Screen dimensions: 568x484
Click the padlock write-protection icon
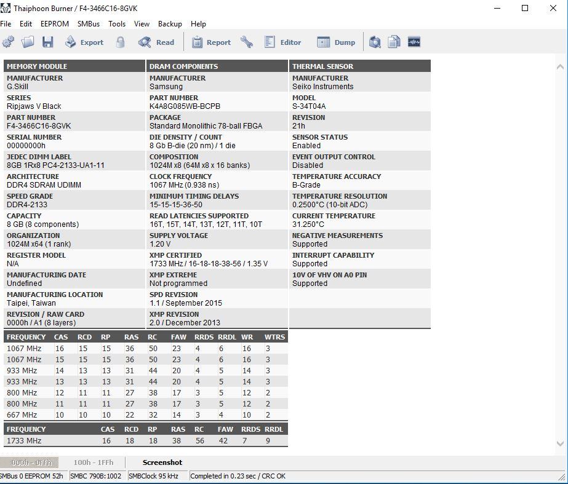point(120,42)
